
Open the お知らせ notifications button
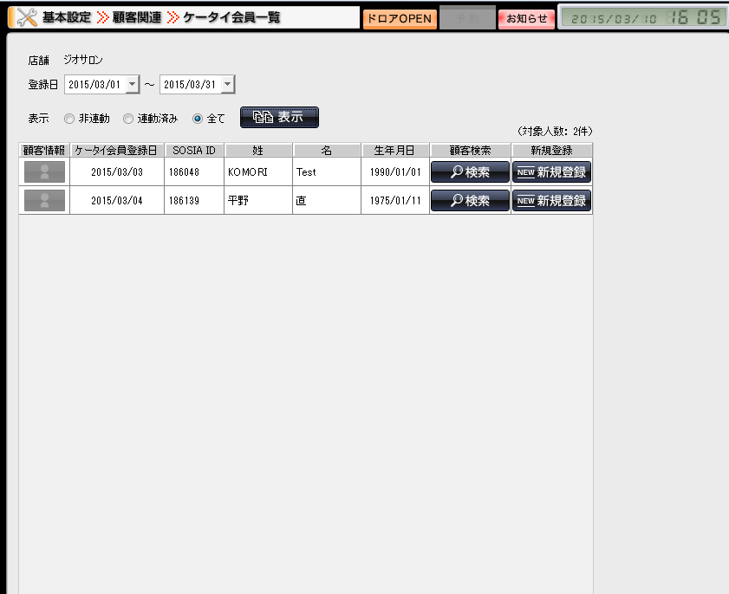[x=526, y=18]
